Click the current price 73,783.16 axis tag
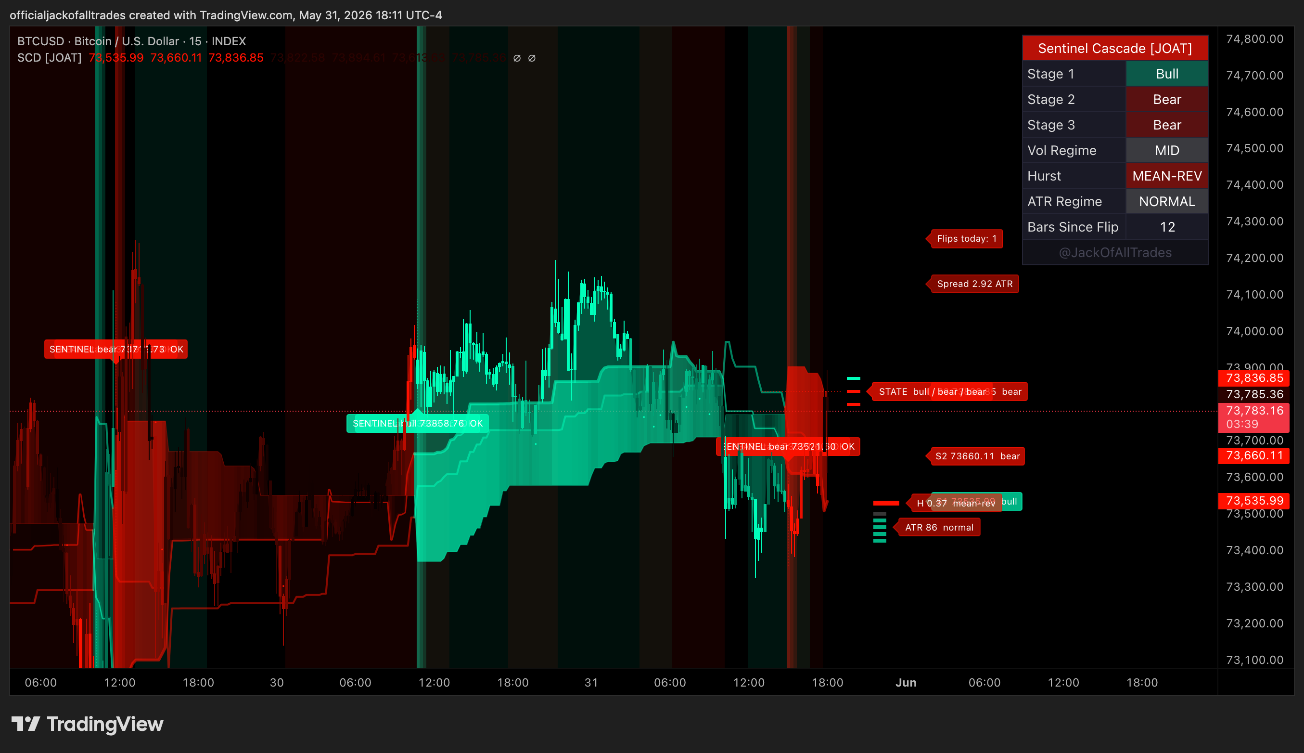Image resolution: width=1304 pixels, height=753 pixels. point(1253,417)
